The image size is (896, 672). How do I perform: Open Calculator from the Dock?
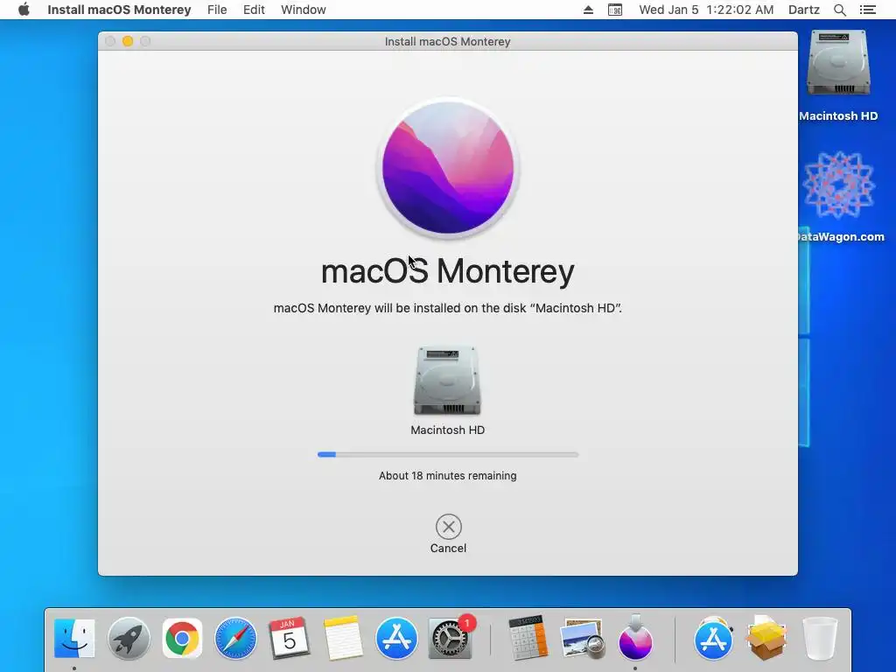[528, 638]
